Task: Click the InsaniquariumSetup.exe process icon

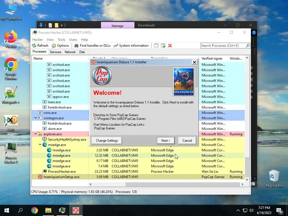Action: [x=40, y=177]
